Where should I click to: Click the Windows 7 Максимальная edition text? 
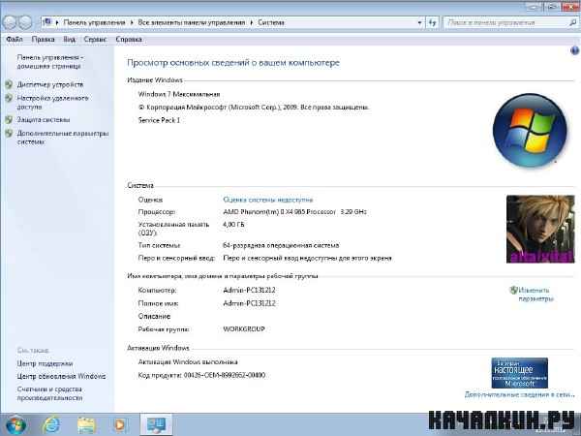click(179, 94)
